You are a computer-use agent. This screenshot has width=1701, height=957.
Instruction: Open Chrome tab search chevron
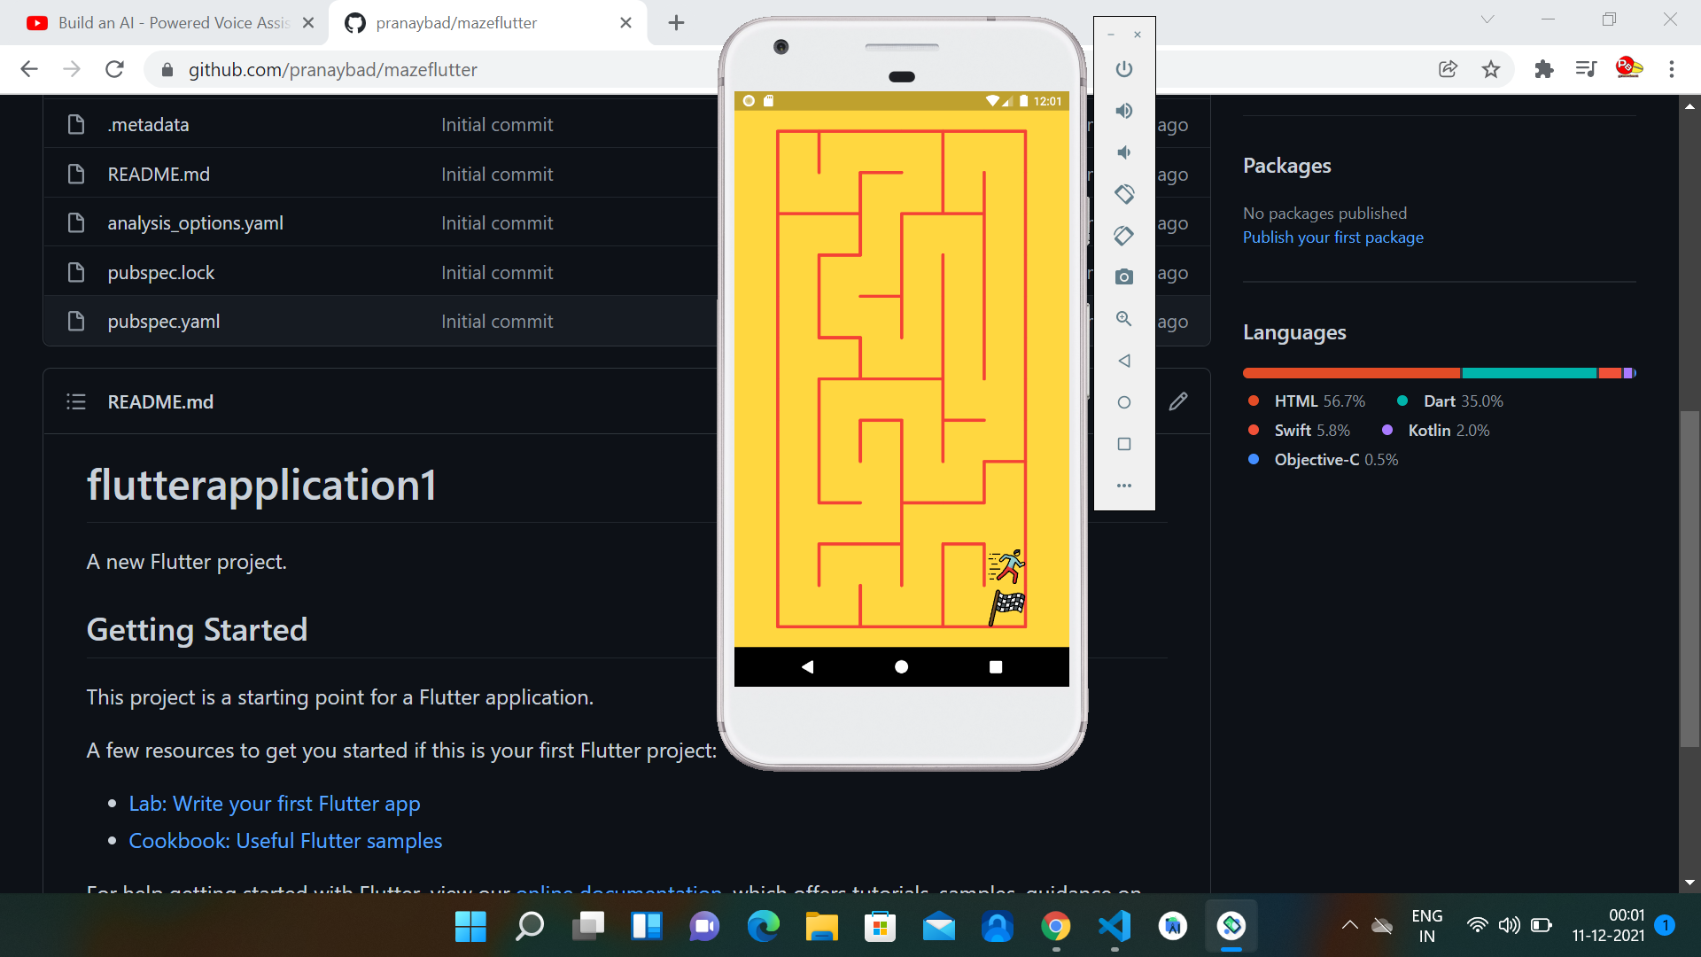pos(1487,19)
